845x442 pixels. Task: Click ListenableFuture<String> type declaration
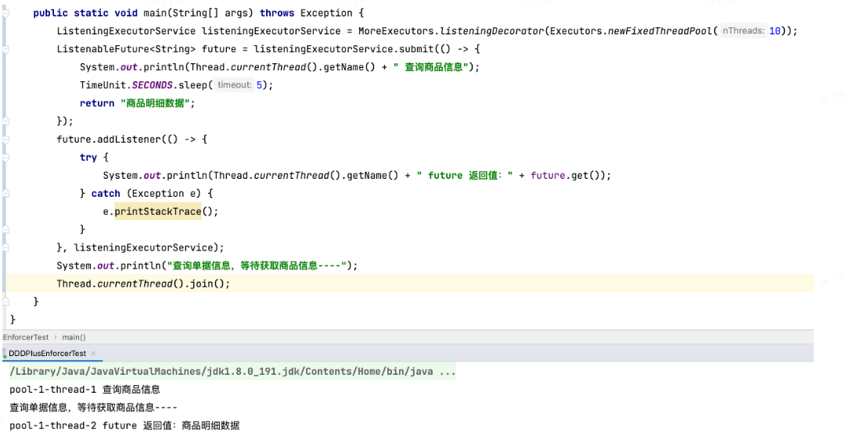click(x=126, y=49)
